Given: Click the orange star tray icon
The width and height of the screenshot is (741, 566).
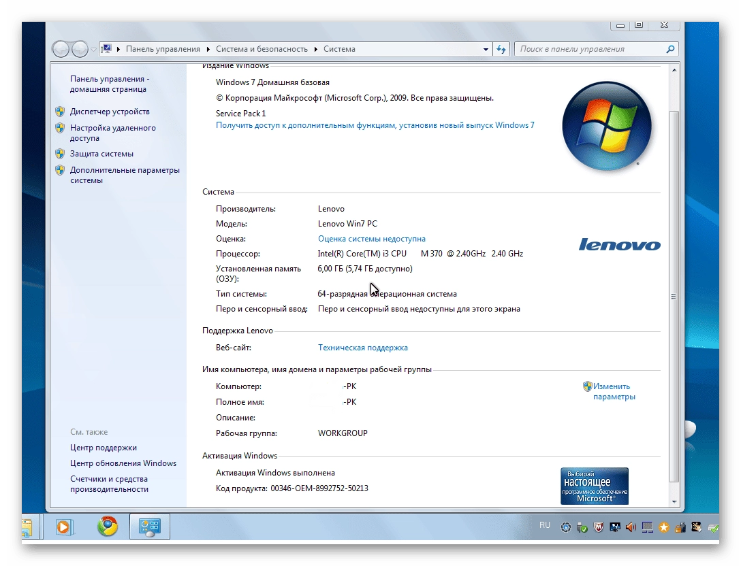Looking at the screenshot, I should pyautogui.click(x=664, y=527).
